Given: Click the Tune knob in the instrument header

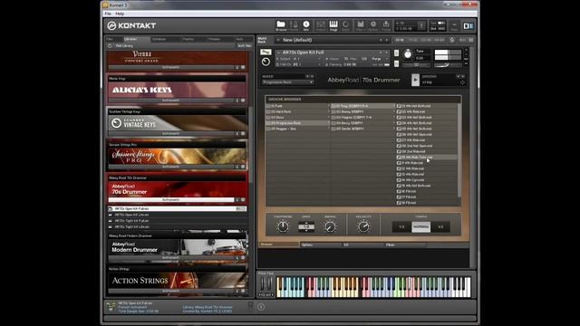Looking at the screenshot, I should [408, 54].
